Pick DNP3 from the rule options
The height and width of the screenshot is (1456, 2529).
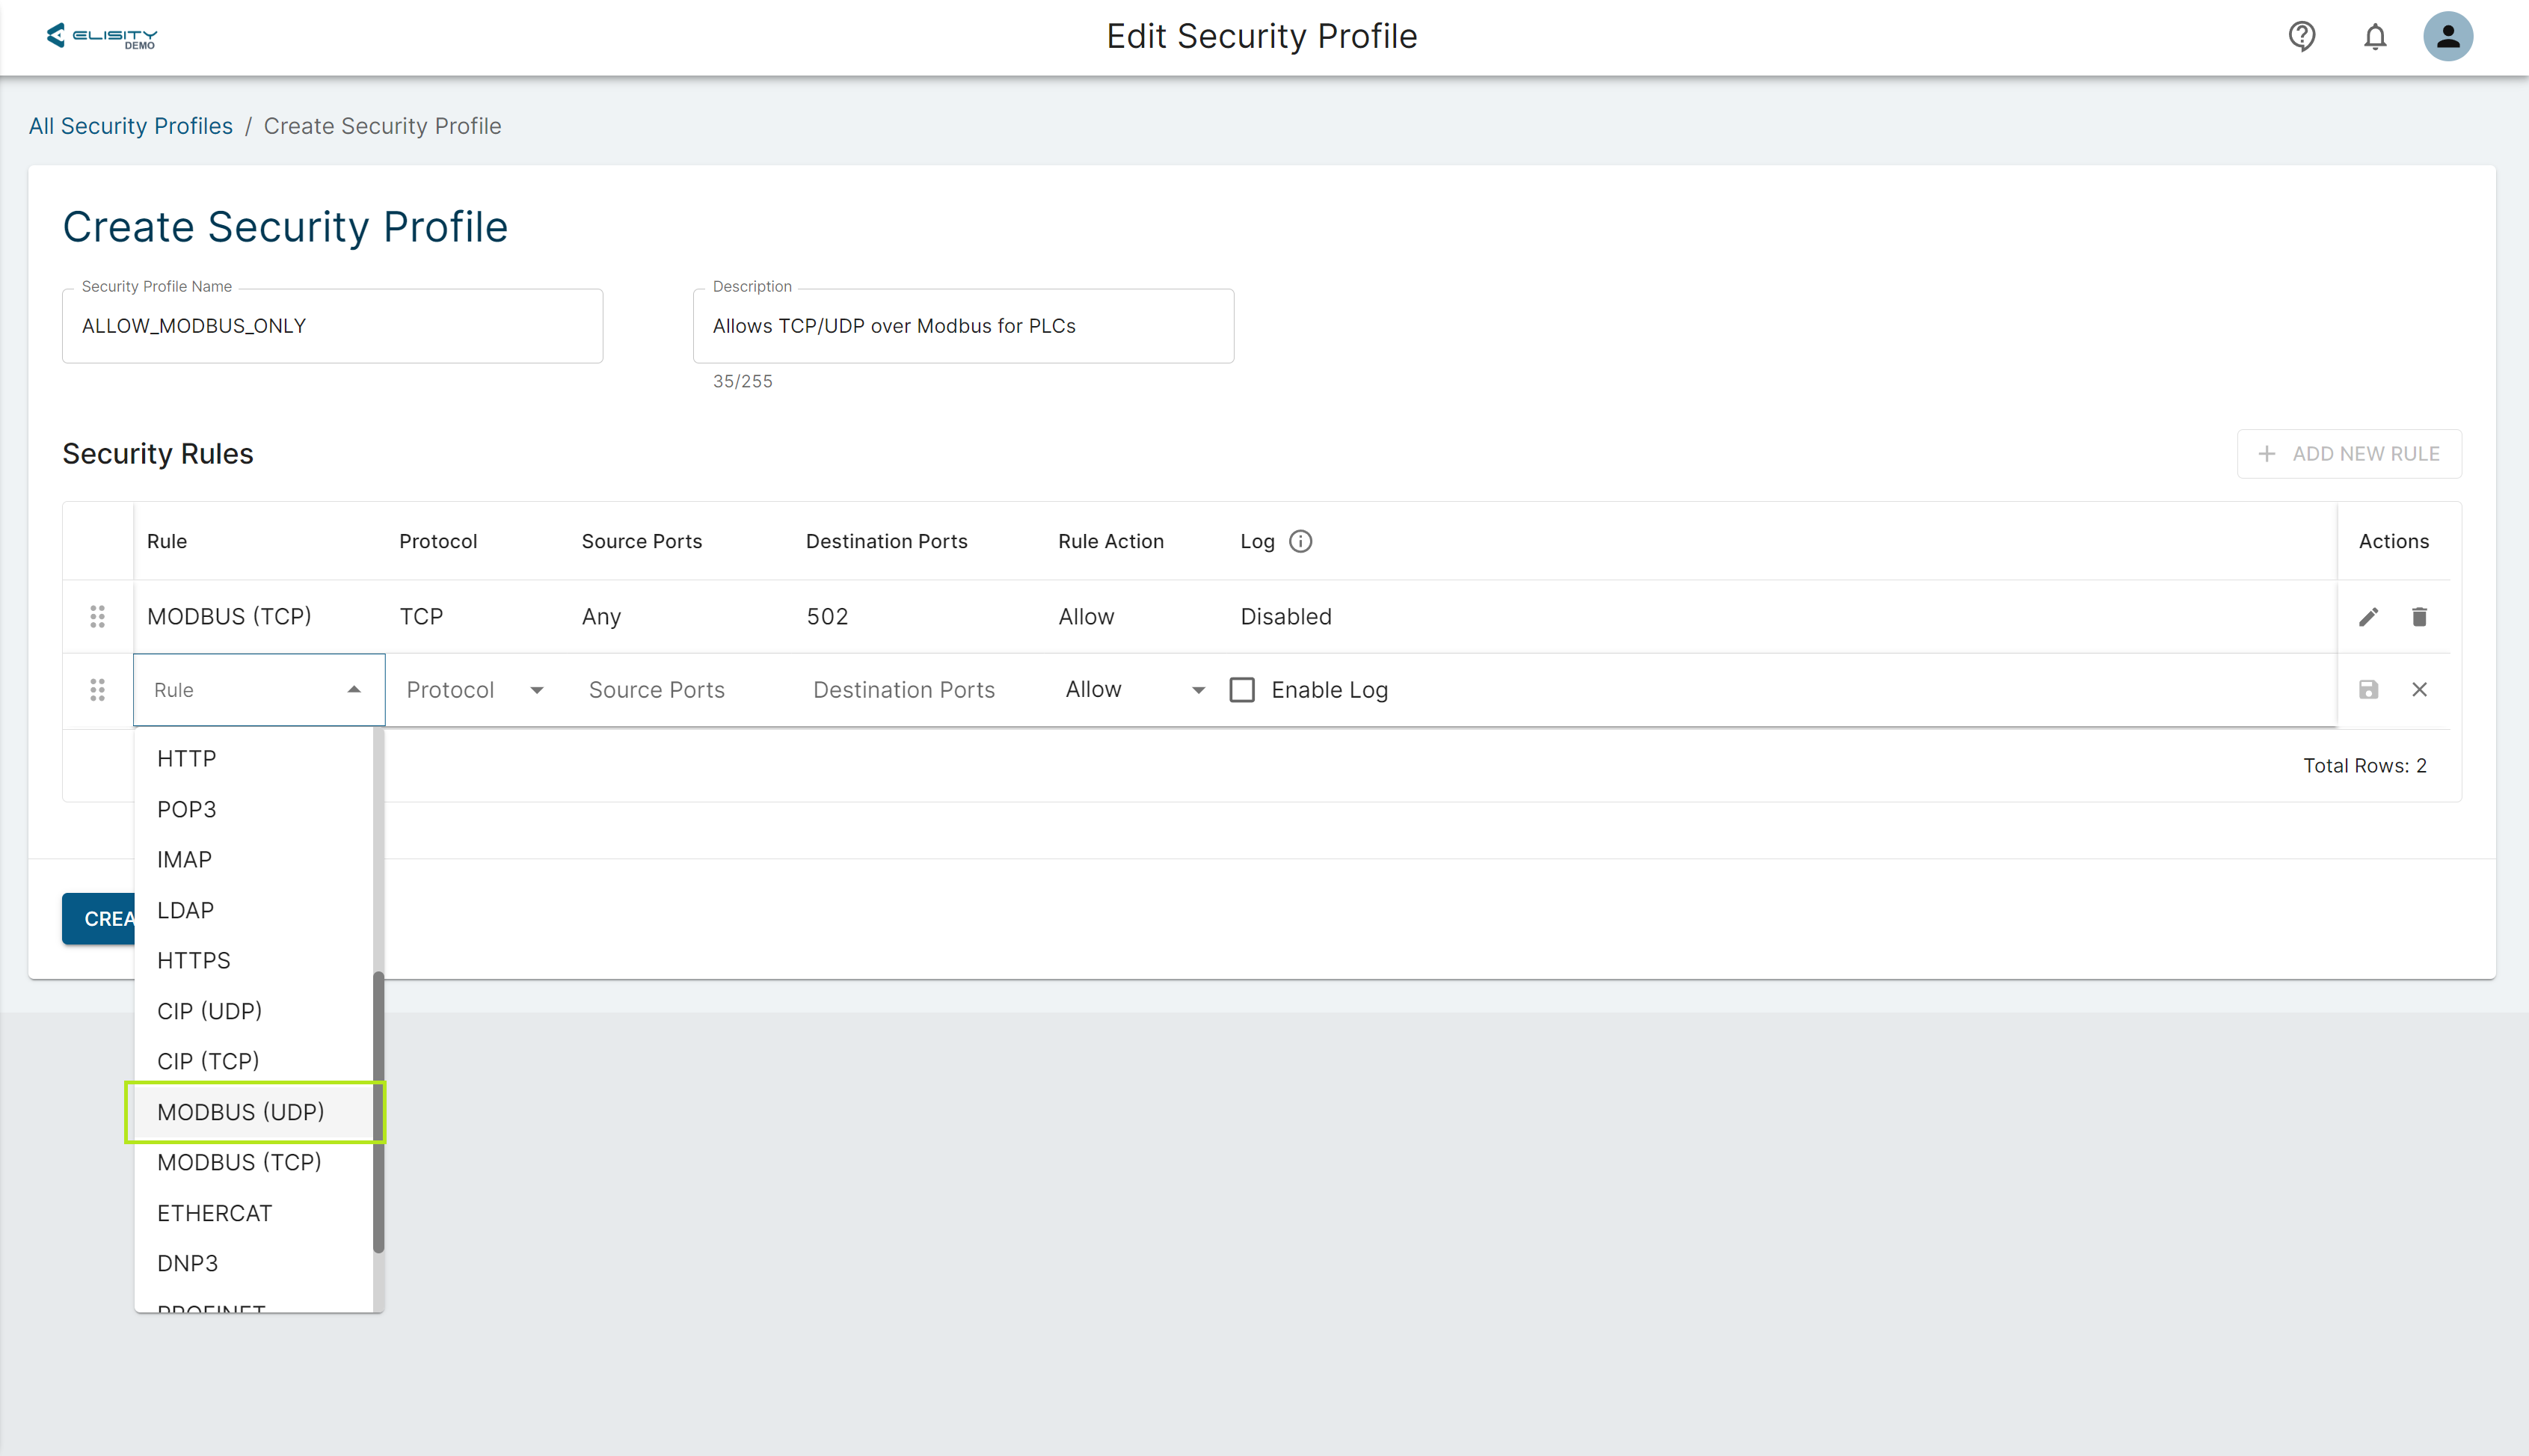click(188, 1263)
